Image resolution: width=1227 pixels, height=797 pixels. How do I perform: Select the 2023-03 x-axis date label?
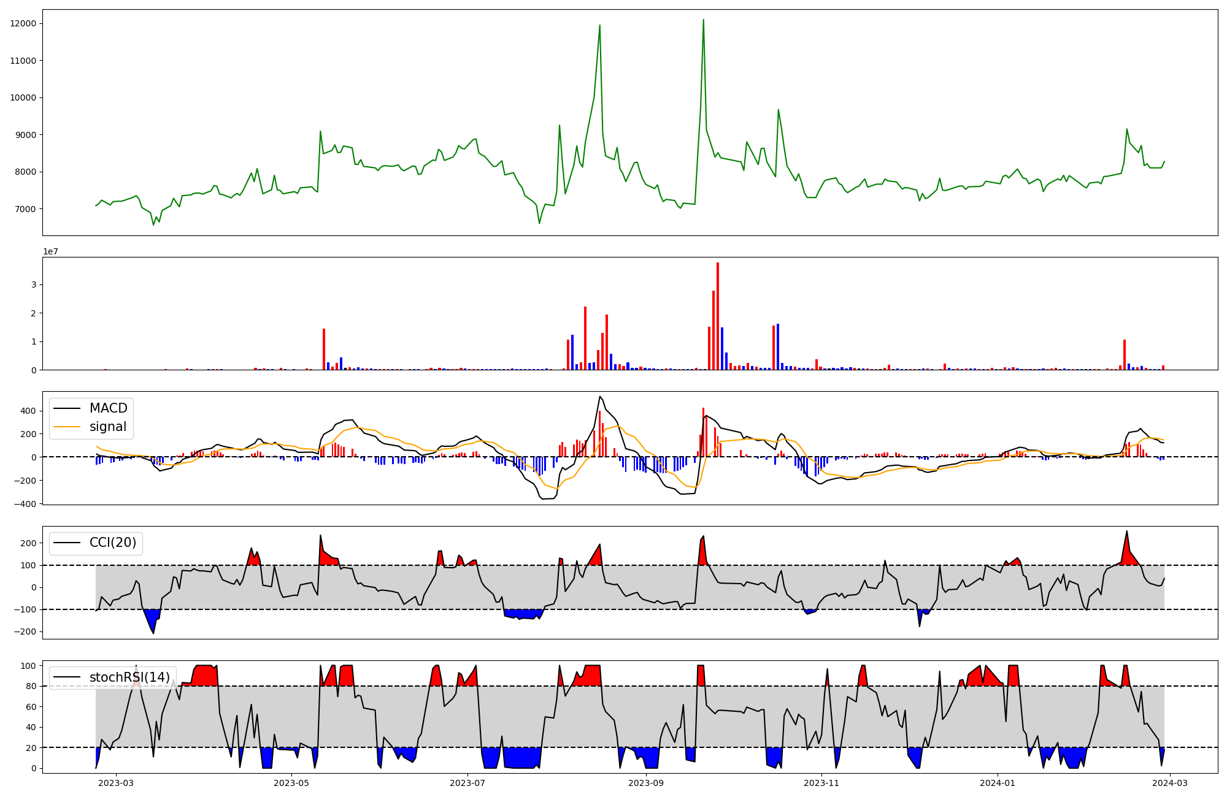pos(116,783)
